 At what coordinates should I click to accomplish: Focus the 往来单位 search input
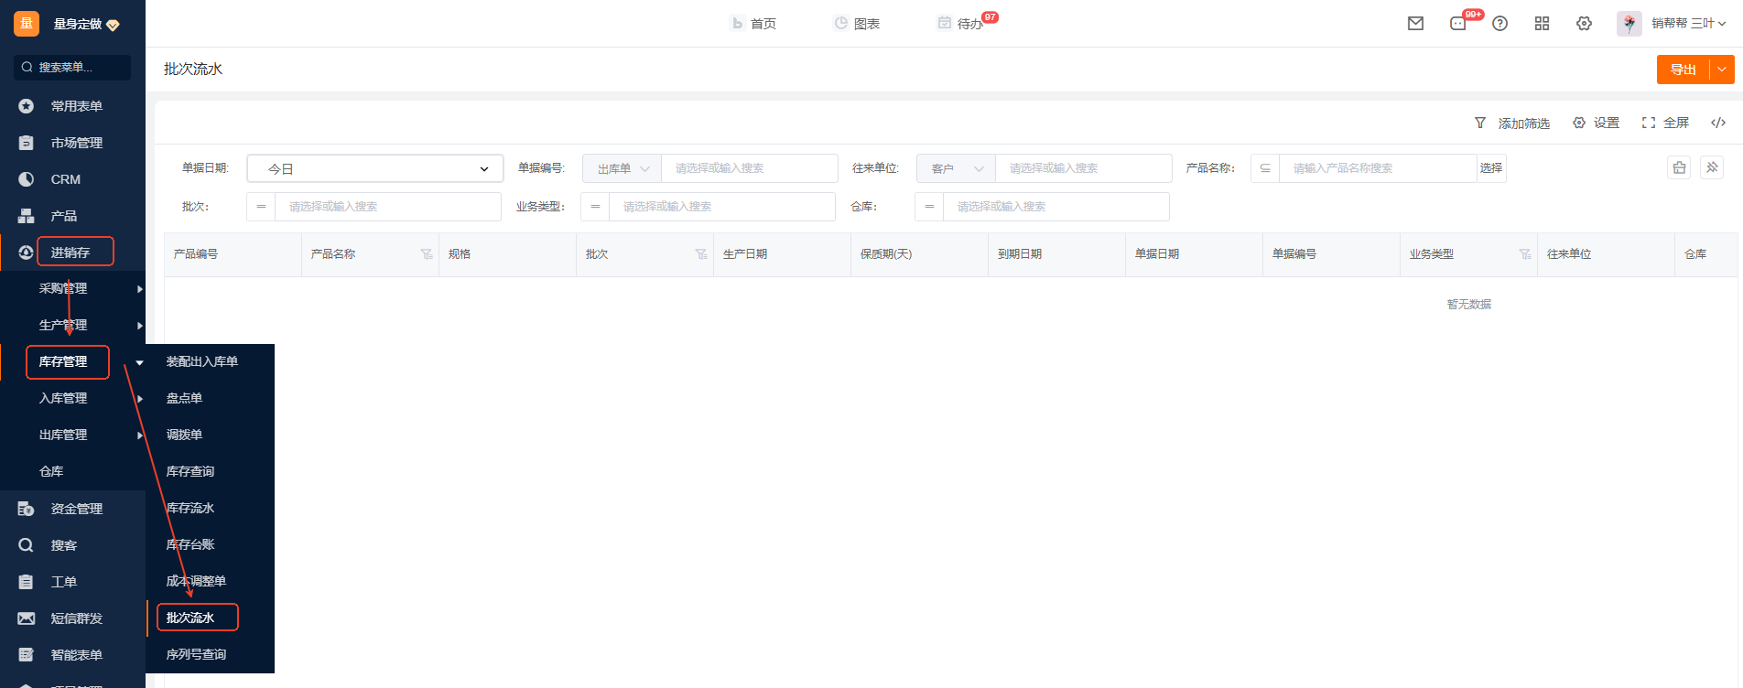pos(1083,168)
